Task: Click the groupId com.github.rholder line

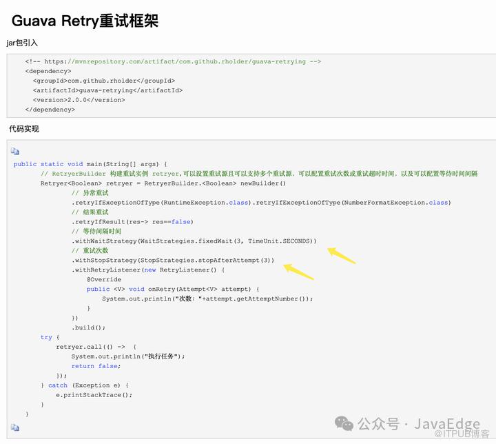Action: click(x=104, y=81)
